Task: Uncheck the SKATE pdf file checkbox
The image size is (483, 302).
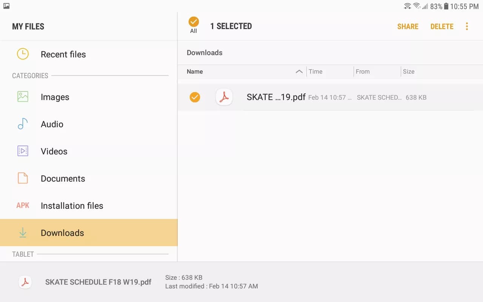Action: (195, 97)
